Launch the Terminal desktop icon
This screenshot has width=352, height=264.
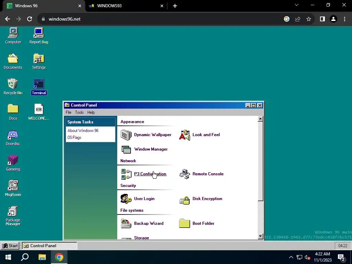point(39,87)
